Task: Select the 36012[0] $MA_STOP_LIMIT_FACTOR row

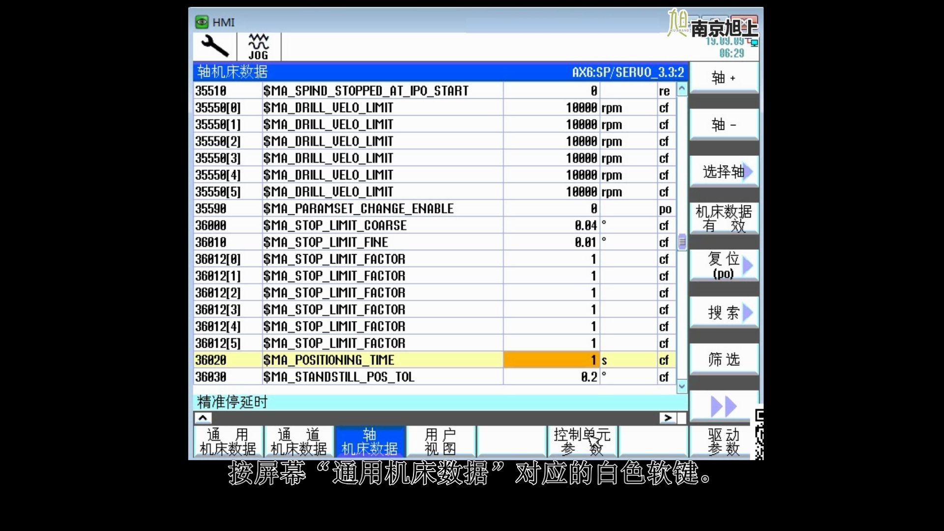Action: [435, 259]
